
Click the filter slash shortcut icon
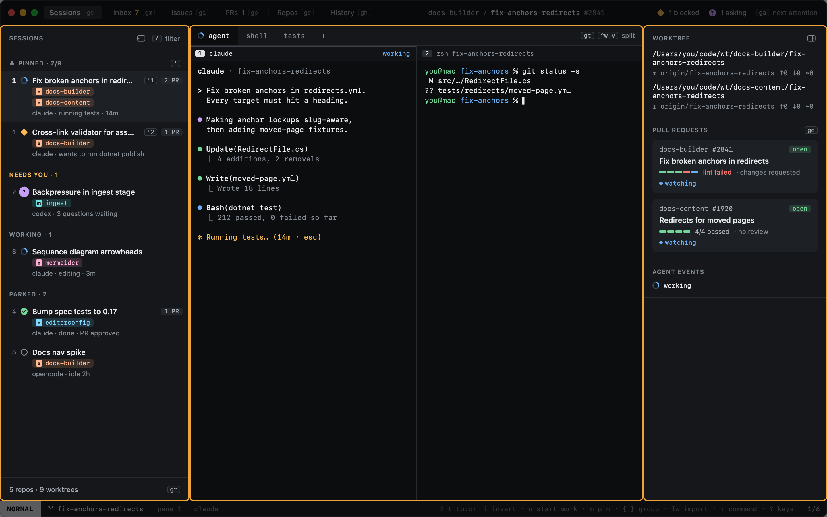(157, 38)
